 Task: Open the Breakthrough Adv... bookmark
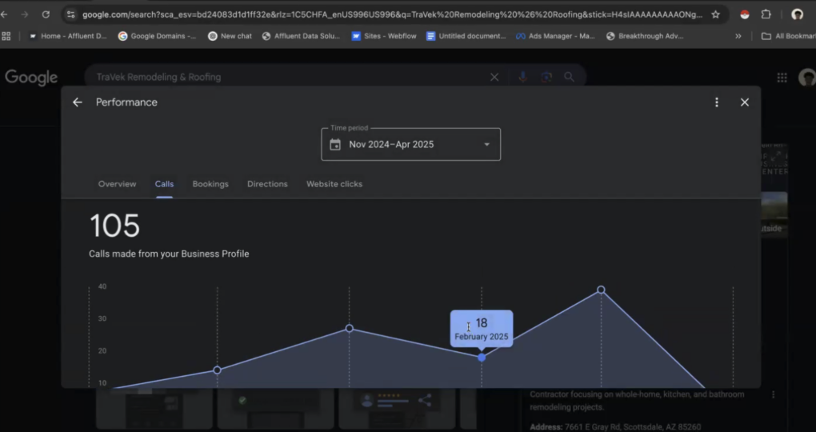click(645, 36)
